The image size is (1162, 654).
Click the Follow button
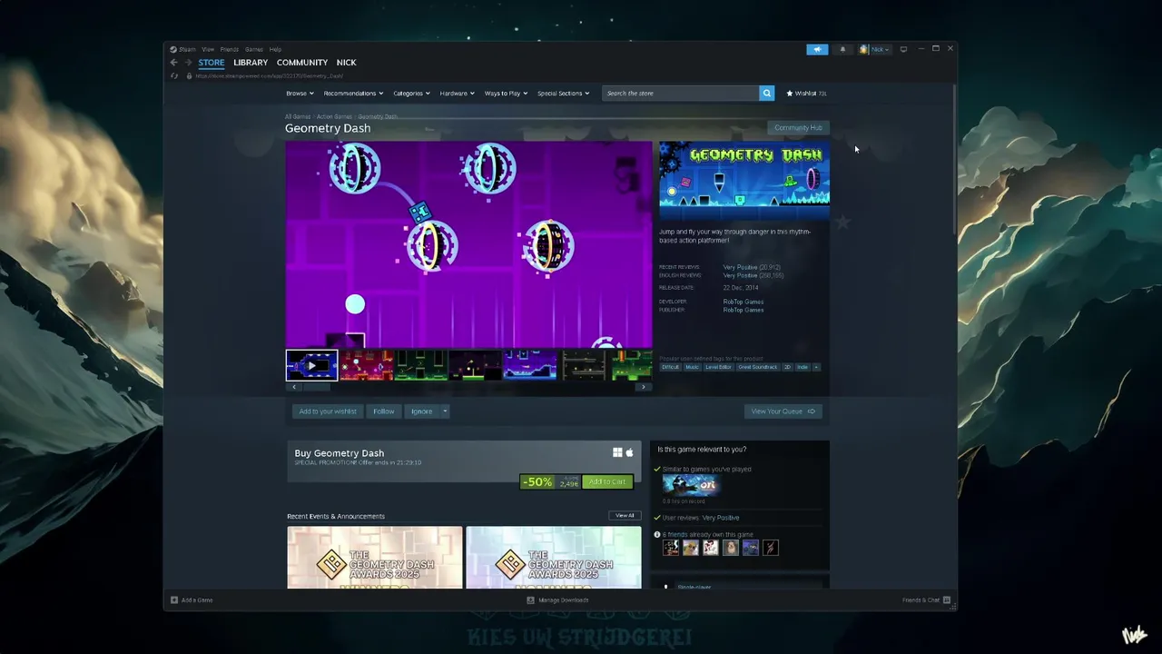384,411
